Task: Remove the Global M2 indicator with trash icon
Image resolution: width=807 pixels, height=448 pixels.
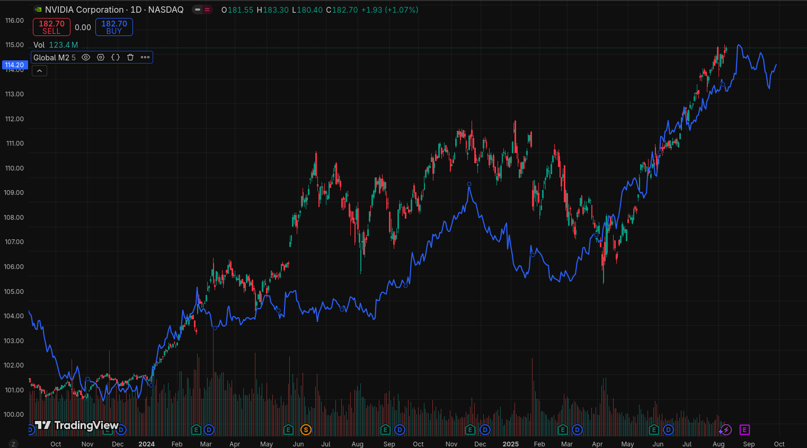Action: pyautogui.click(x=130, y=57)
